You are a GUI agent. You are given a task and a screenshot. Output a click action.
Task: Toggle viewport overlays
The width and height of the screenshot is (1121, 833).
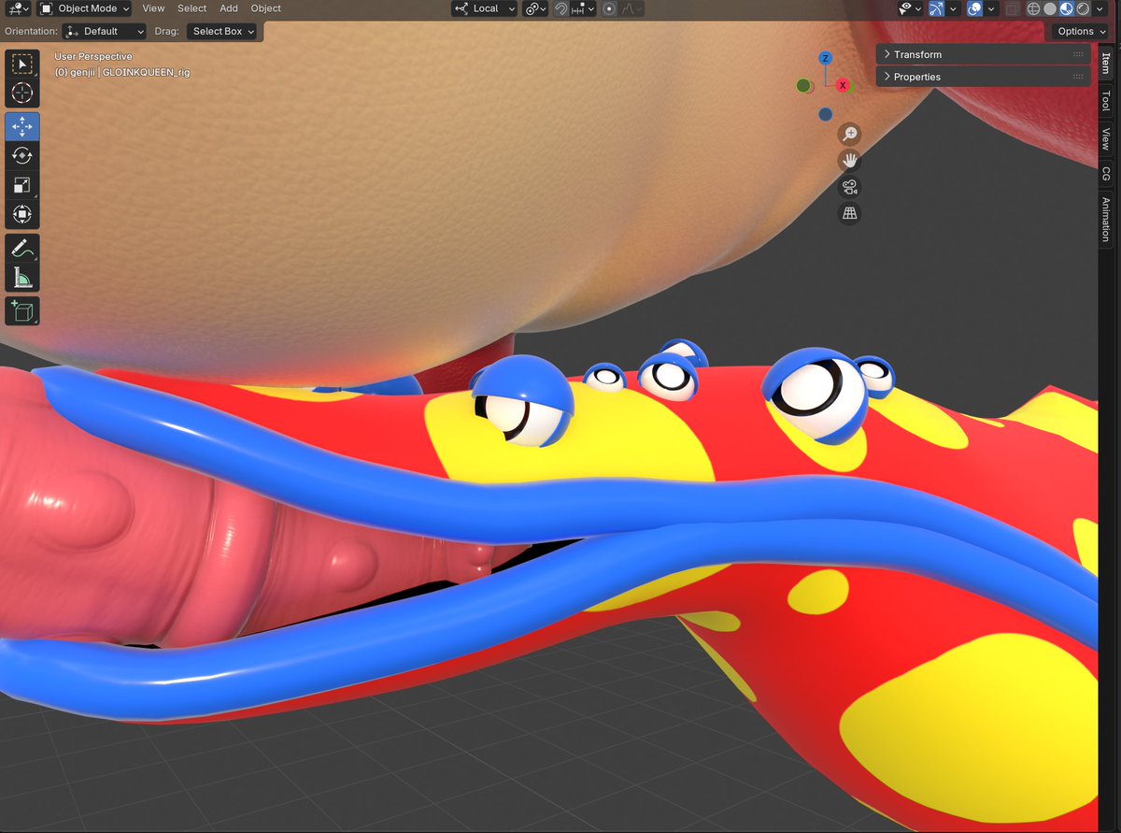coord(975,8)
